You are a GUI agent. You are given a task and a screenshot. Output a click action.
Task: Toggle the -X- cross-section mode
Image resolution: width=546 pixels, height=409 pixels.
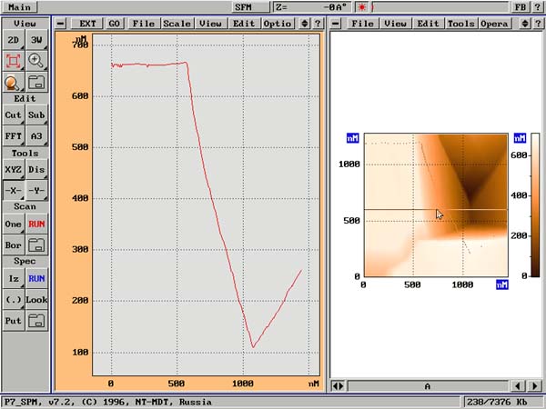pyautogui.click(x=13, y=190)
